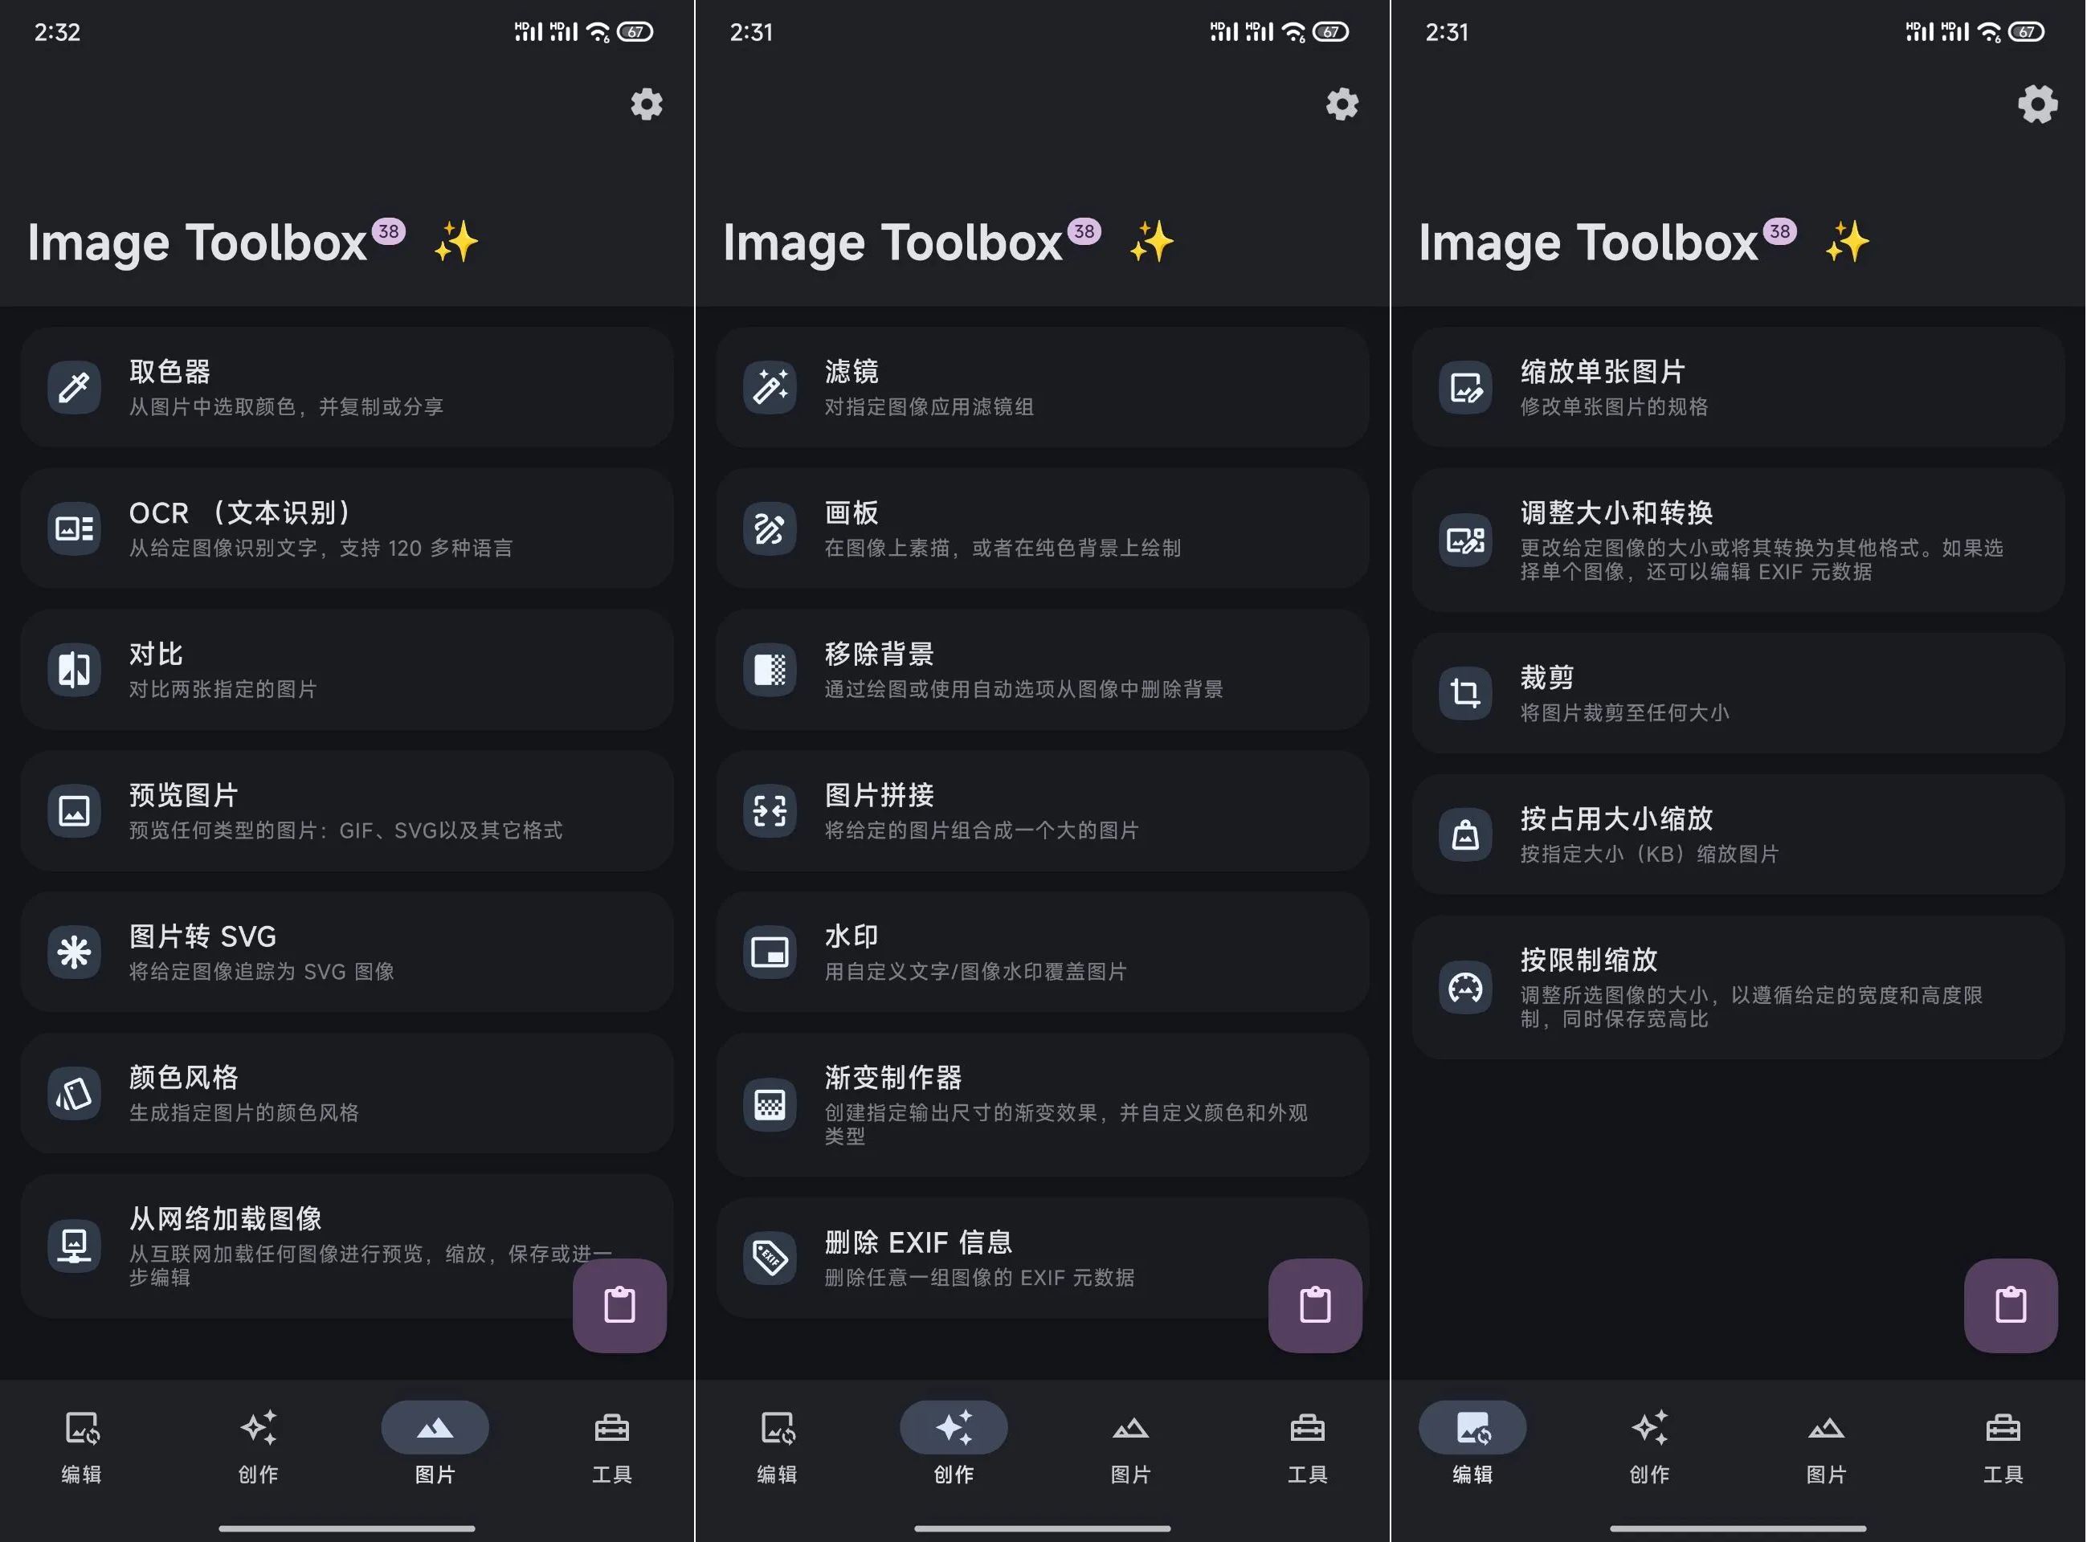Select the 渐变制作器 gradient maker icon
2087x1542 pixels.
[x=769, y=1104]
